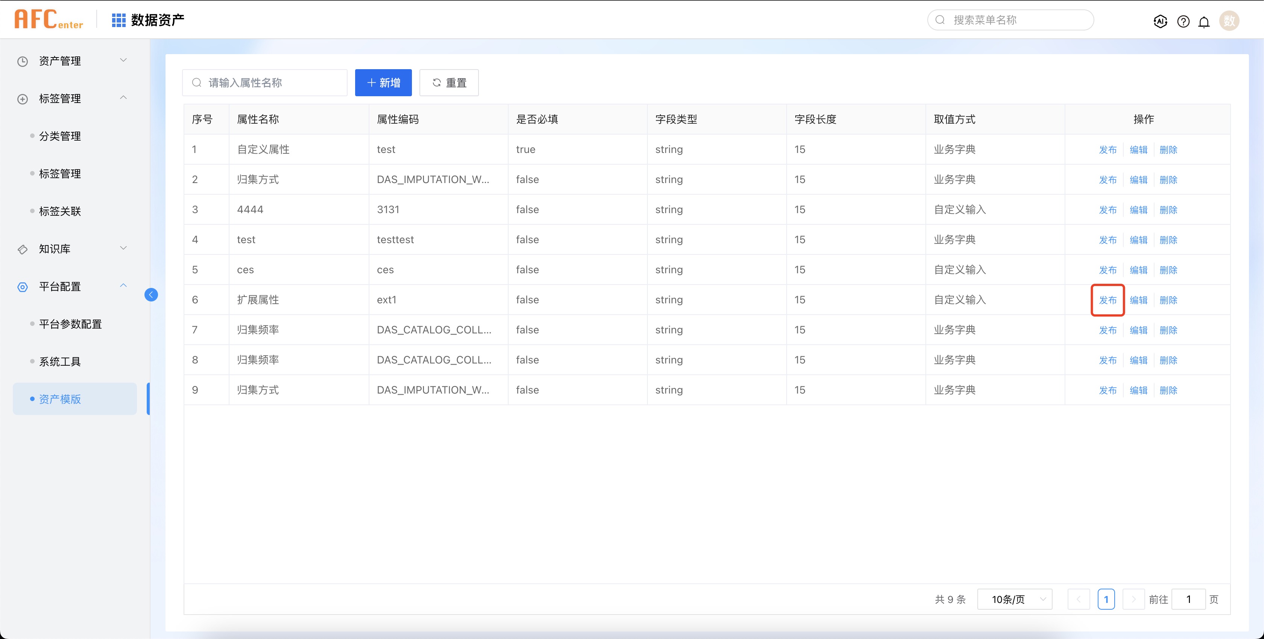The width and height of the screenshot is (1264, 639).
Task: Click the AFCenter logo
Action: [49, 20]
